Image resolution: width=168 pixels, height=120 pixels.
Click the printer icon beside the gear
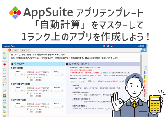click(141, 51)
